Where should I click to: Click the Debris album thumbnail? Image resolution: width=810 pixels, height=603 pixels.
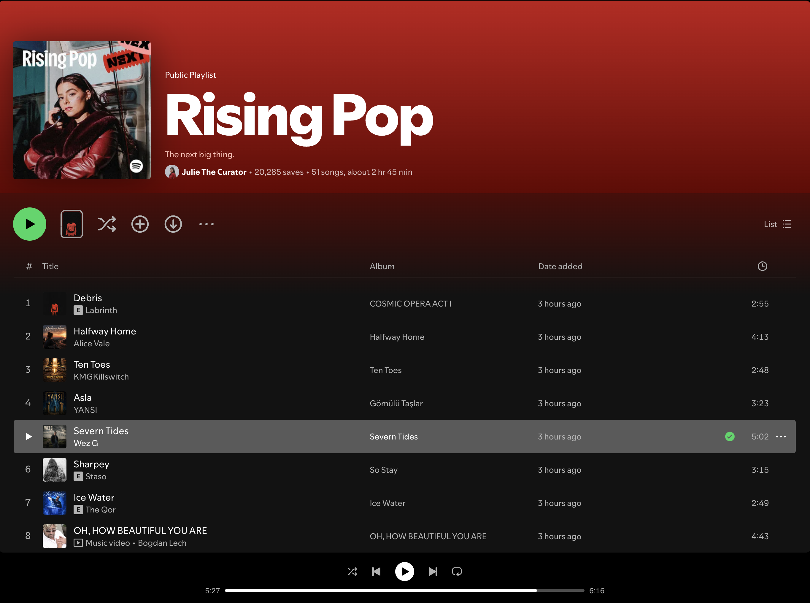pyautogui.click(x=55, y=304)
